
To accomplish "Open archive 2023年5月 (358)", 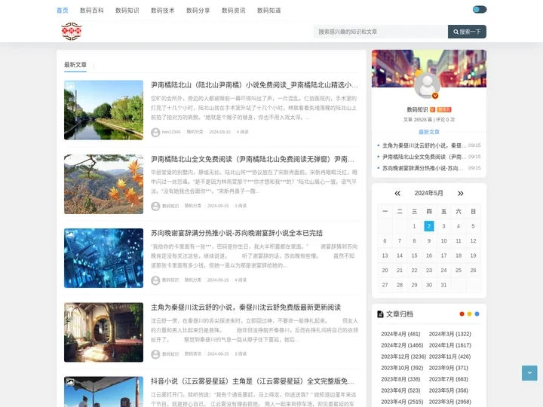I will (449, 390).
